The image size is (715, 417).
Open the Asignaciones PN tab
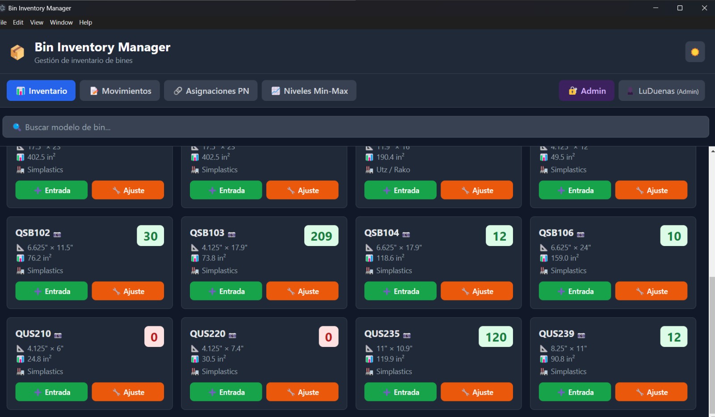tap(210, 90)
